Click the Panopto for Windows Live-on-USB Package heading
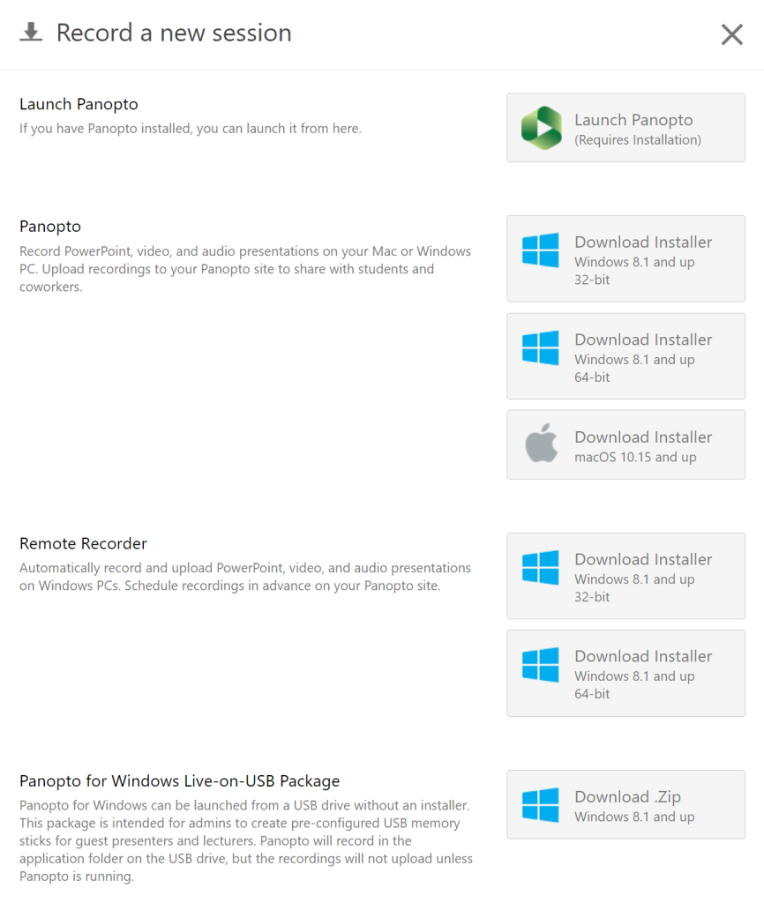 tap(180, 781)
